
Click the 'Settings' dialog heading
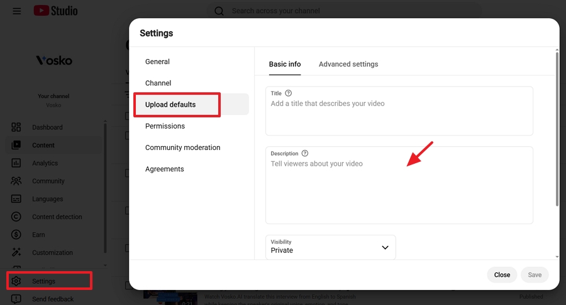pos(157,33)
